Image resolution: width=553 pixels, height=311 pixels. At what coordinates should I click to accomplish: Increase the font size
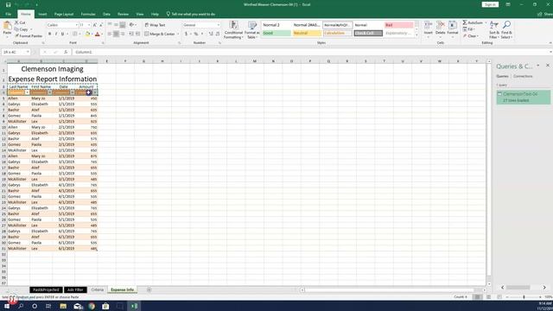pos(94,25)
